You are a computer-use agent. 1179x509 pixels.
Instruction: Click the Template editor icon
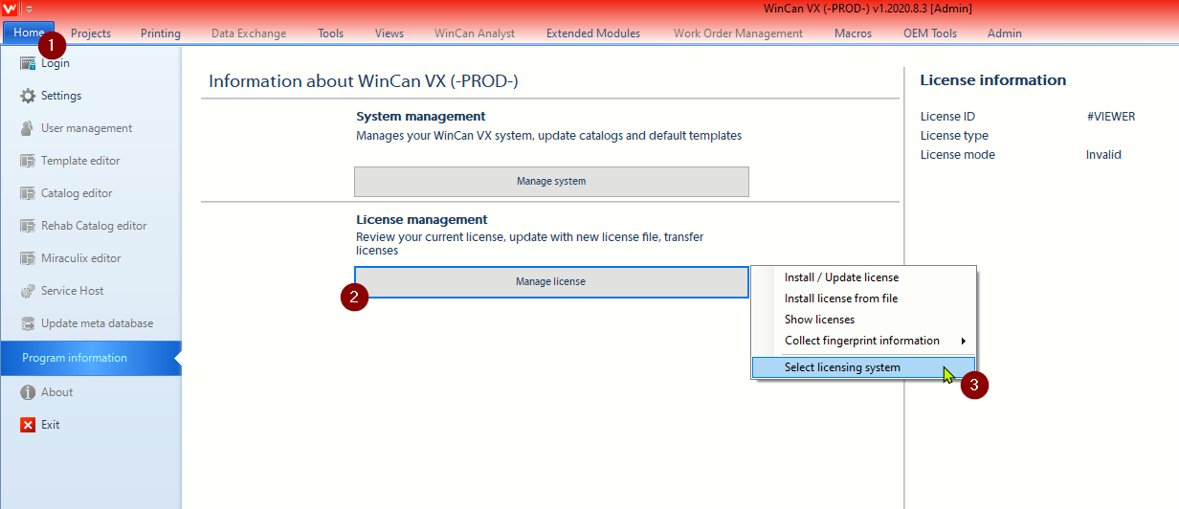[x=28, y=161]
